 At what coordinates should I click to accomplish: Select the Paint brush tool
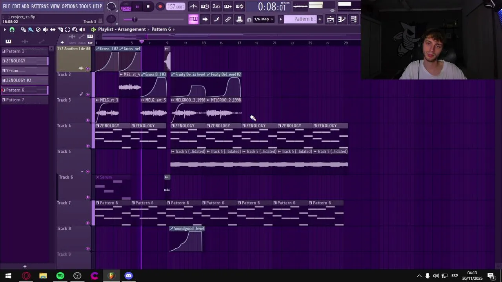(x=31, y=29)
